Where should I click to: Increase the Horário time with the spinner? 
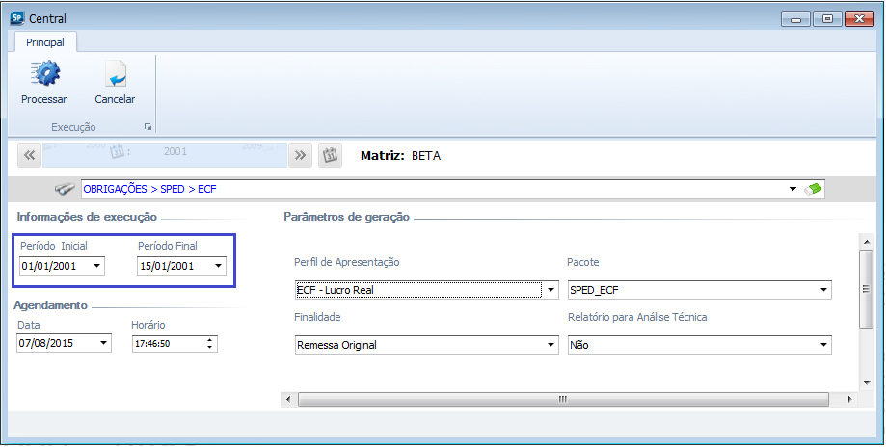(211, 339)
